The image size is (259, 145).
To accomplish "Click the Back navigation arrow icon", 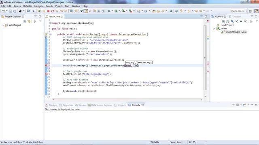I will pyautogui.click(x=201, y=11).
